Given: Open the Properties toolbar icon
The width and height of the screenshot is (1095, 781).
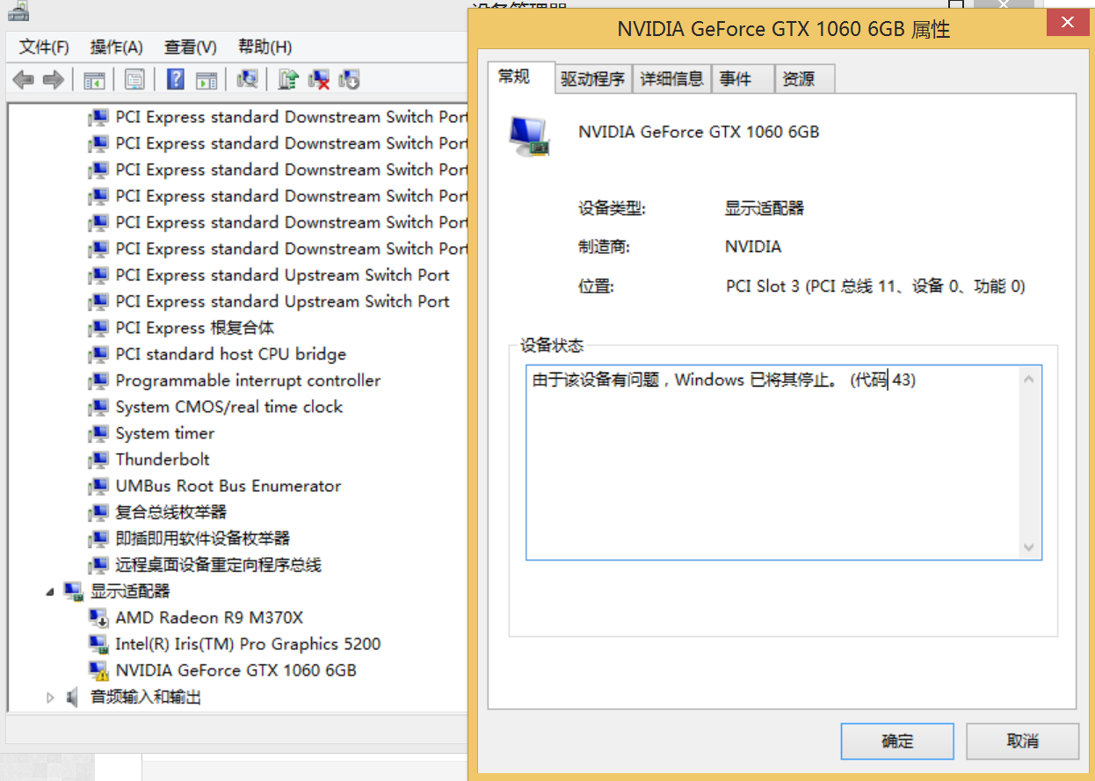Looking at the screenshot, I should point(134,80).
